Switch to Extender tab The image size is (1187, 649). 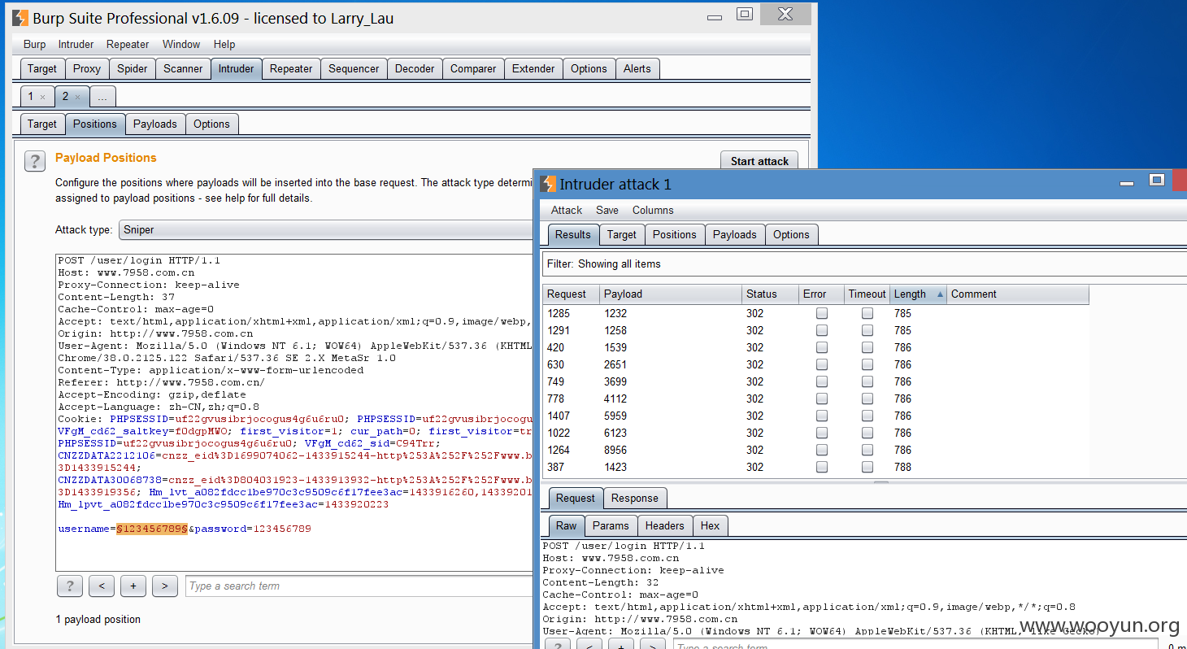533,69
